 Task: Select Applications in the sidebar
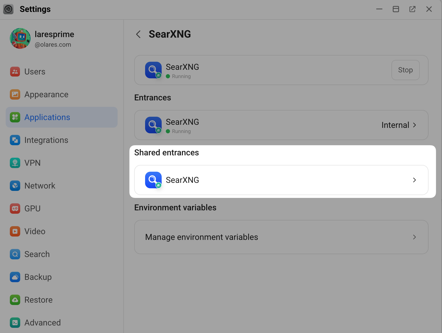pos(62,117)
